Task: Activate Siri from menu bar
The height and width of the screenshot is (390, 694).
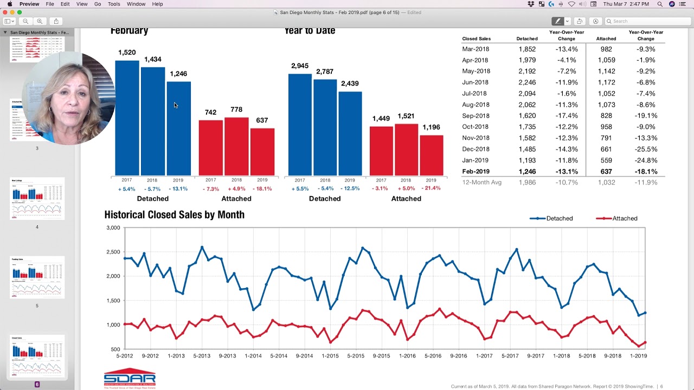Action: tap(672, 4)
